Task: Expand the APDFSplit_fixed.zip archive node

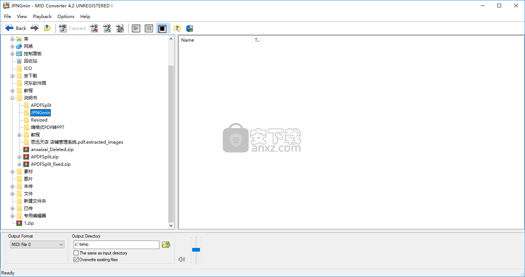Action: (x=20, y=164)
